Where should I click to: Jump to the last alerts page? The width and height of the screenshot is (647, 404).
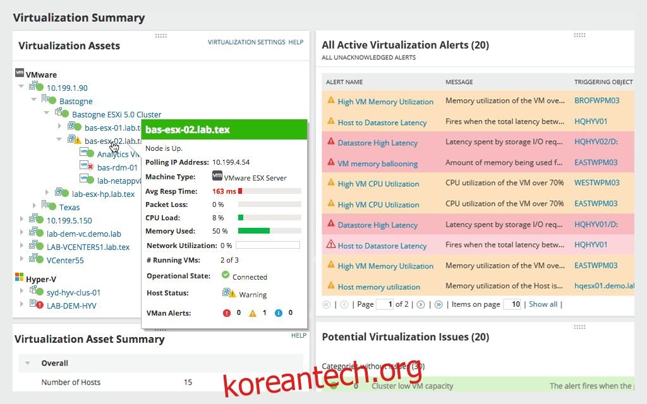click(438, 304)
